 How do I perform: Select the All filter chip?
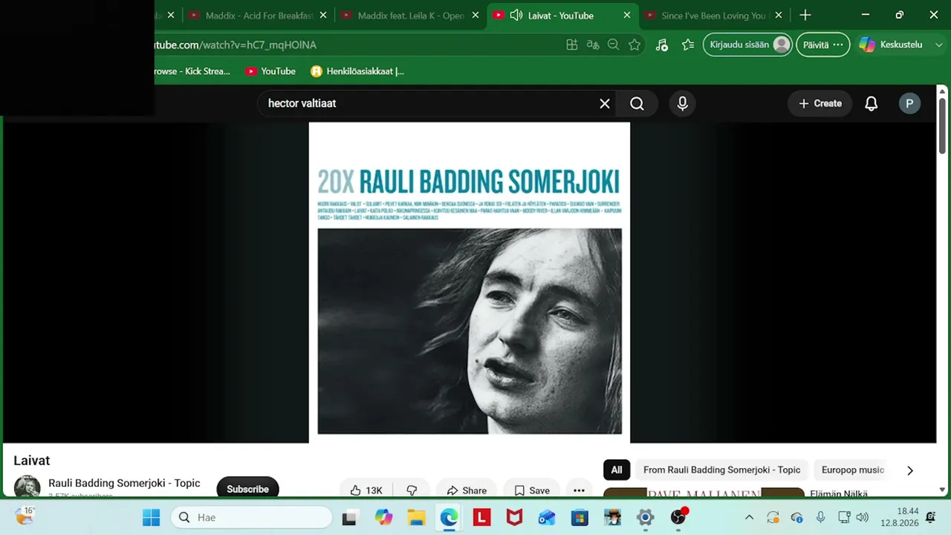[x=617, y=470]
